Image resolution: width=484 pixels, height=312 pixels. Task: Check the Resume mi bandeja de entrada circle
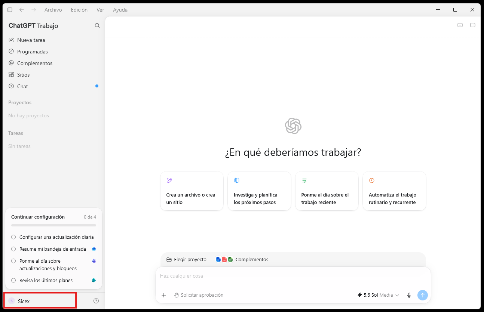click(13, 249)
